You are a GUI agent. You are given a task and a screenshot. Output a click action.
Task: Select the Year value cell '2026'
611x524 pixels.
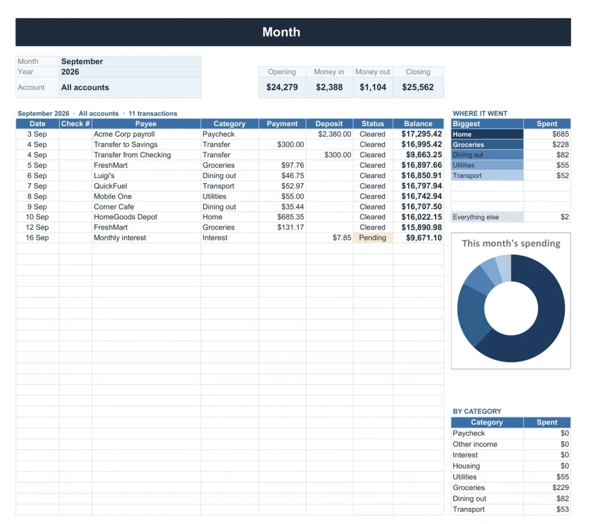tap(130, 72)
